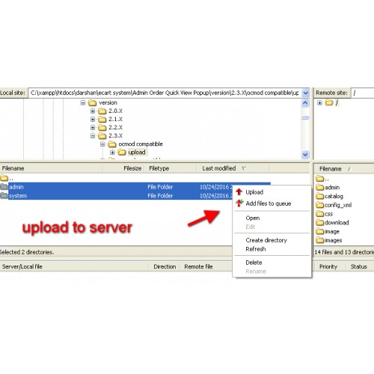This screenshot has height=374, width=374.
Task: Select the upload folder icon in tree
Action: [x=122, y=152]
